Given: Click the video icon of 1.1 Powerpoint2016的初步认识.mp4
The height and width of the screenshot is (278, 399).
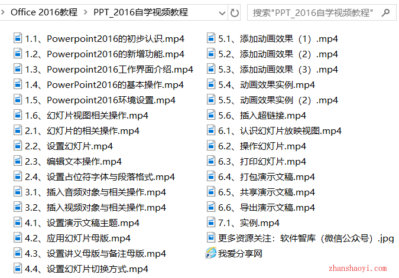Looking at the screenshot, I should (18, 38).
